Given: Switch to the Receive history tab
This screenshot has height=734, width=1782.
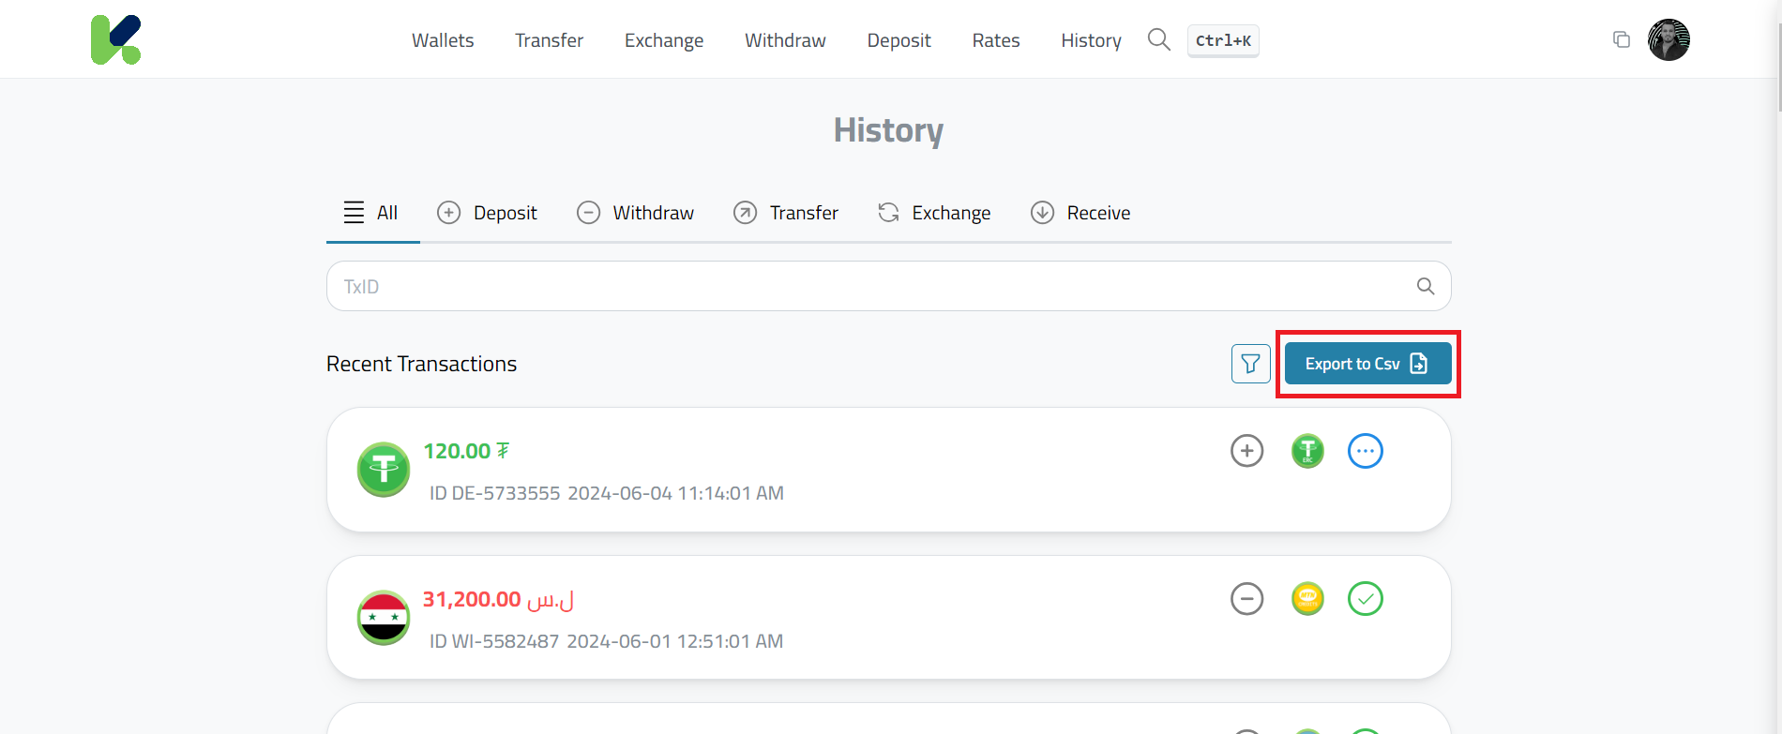Looking at the screenshot, I should click(x=1080, y=213).
